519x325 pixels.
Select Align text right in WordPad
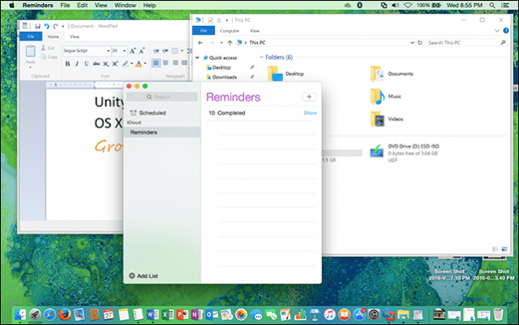[x=175, y=63]
